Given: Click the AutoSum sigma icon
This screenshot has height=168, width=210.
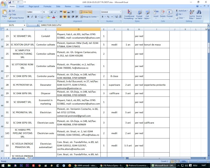Looking at the screenshot, I should coord(177,10).
